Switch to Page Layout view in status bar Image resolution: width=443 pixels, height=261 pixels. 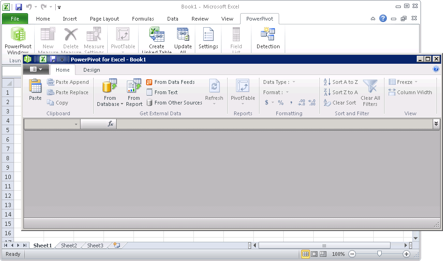(x=314, y=254)
